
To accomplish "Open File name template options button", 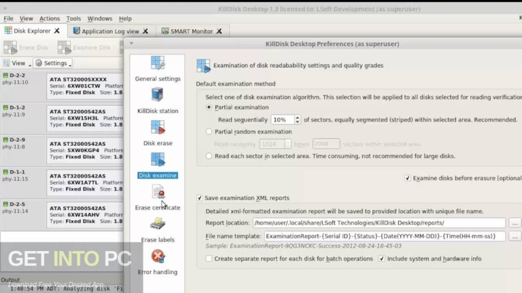I will (x=515, y=236).
